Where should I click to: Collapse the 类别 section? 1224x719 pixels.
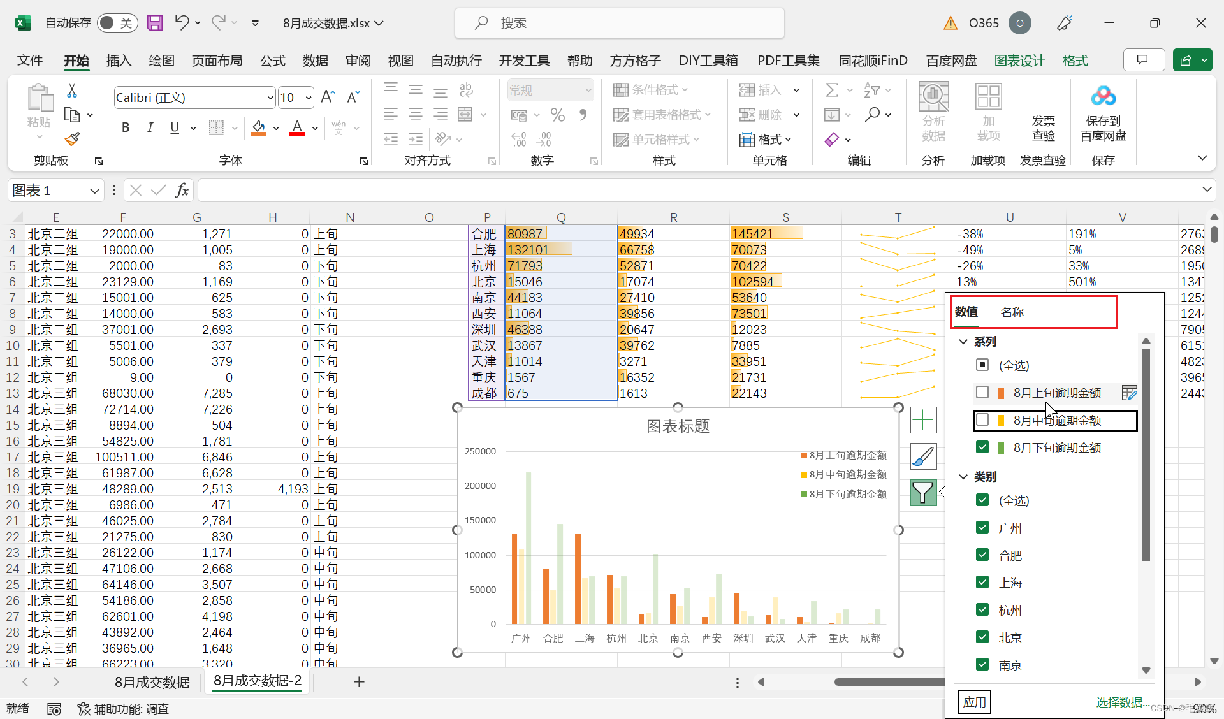pyautogui.click(x=963, y=477)
